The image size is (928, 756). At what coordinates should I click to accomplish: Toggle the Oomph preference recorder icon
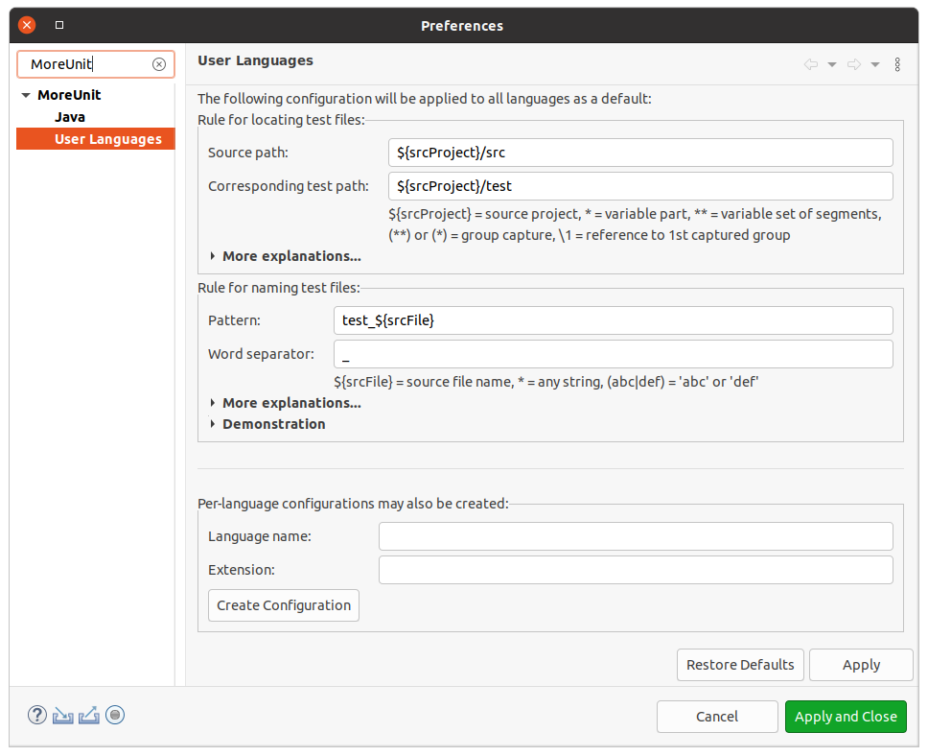[115, 715]
